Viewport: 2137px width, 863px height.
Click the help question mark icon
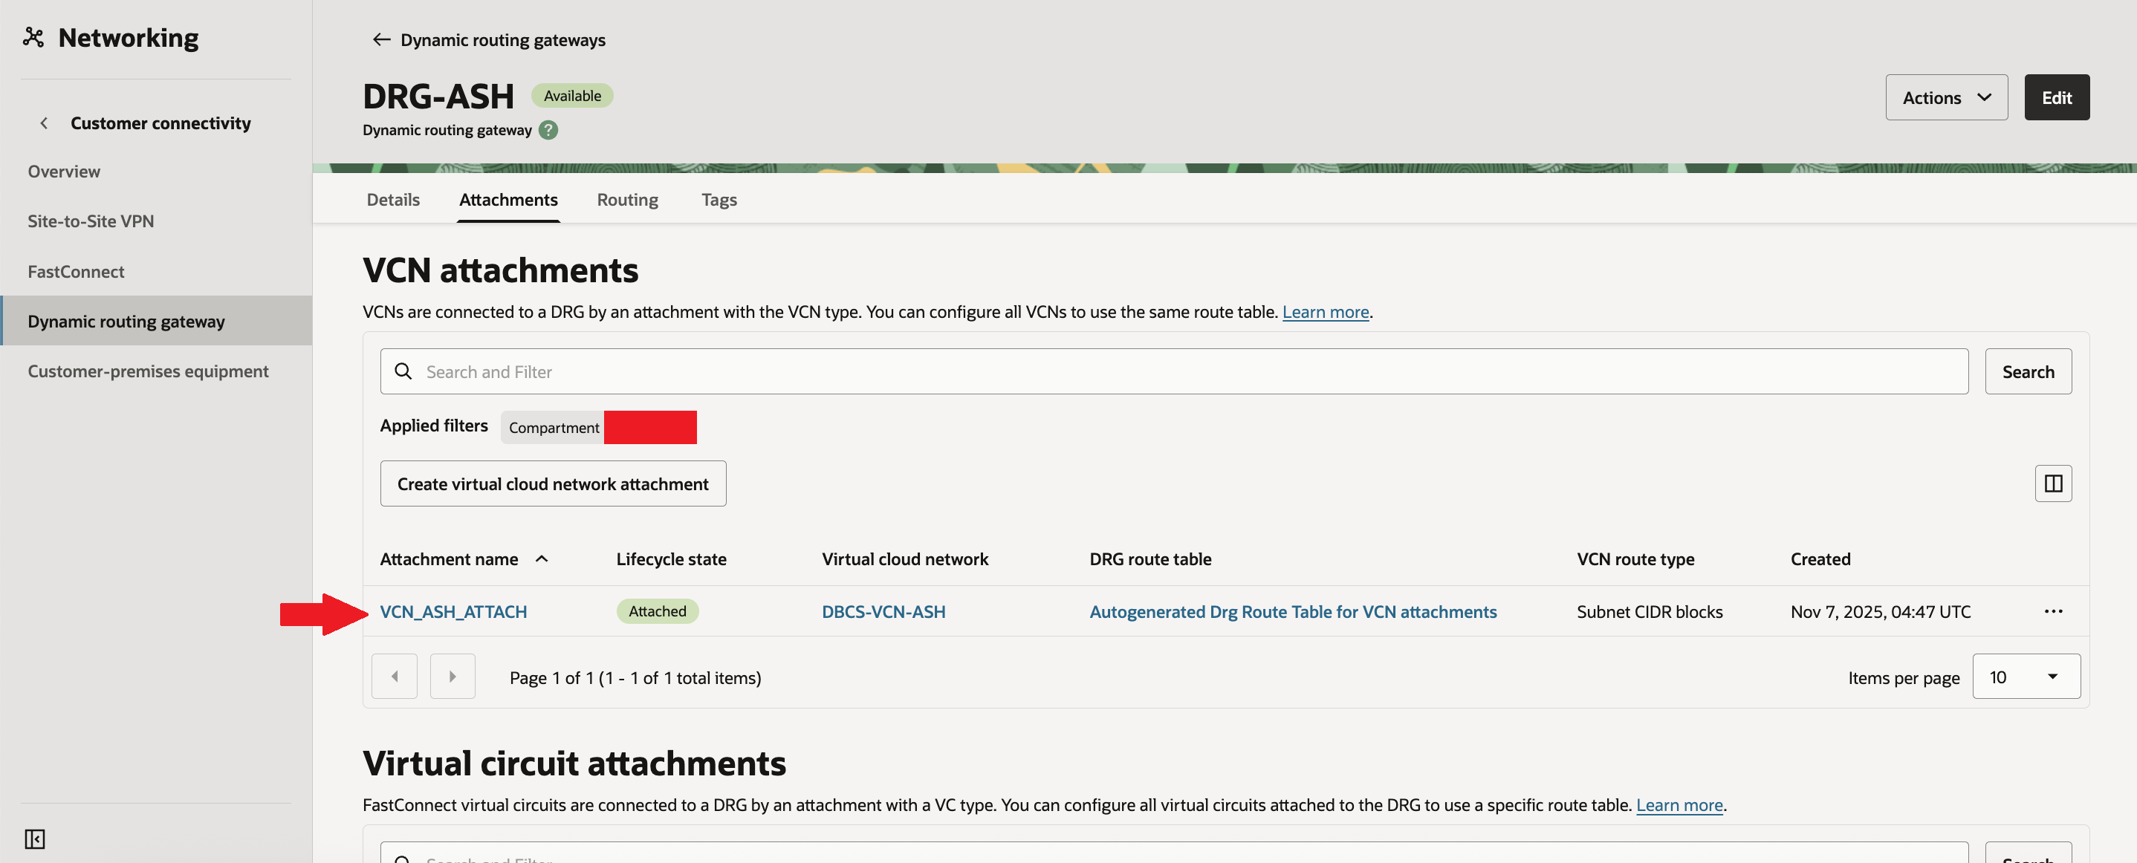548,130
